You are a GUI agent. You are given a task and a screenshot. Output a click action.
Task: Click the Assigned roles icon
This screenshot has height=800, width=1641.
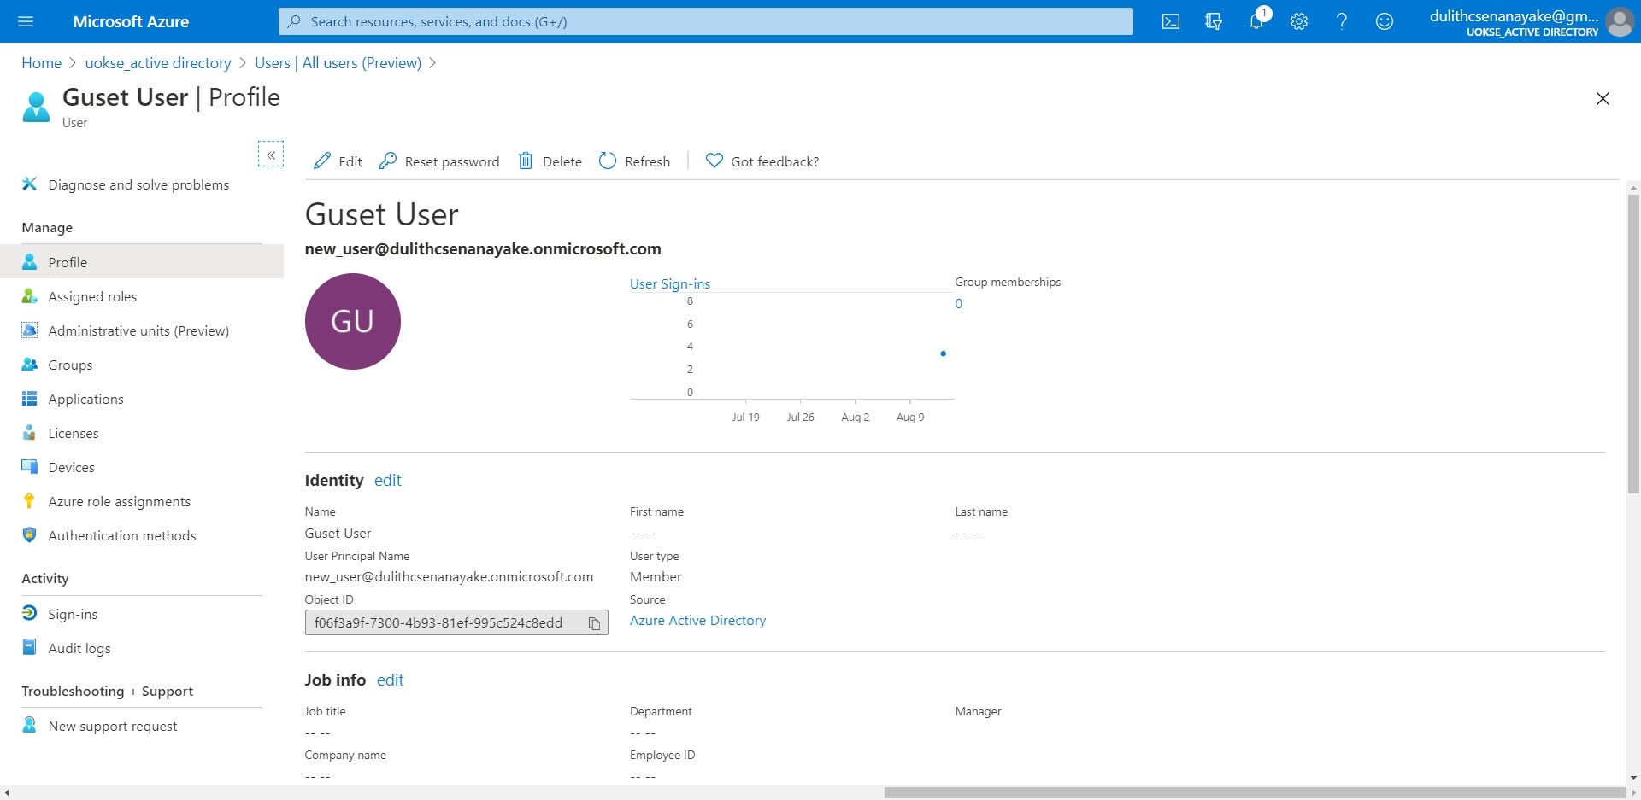click(x=29, y=296)
